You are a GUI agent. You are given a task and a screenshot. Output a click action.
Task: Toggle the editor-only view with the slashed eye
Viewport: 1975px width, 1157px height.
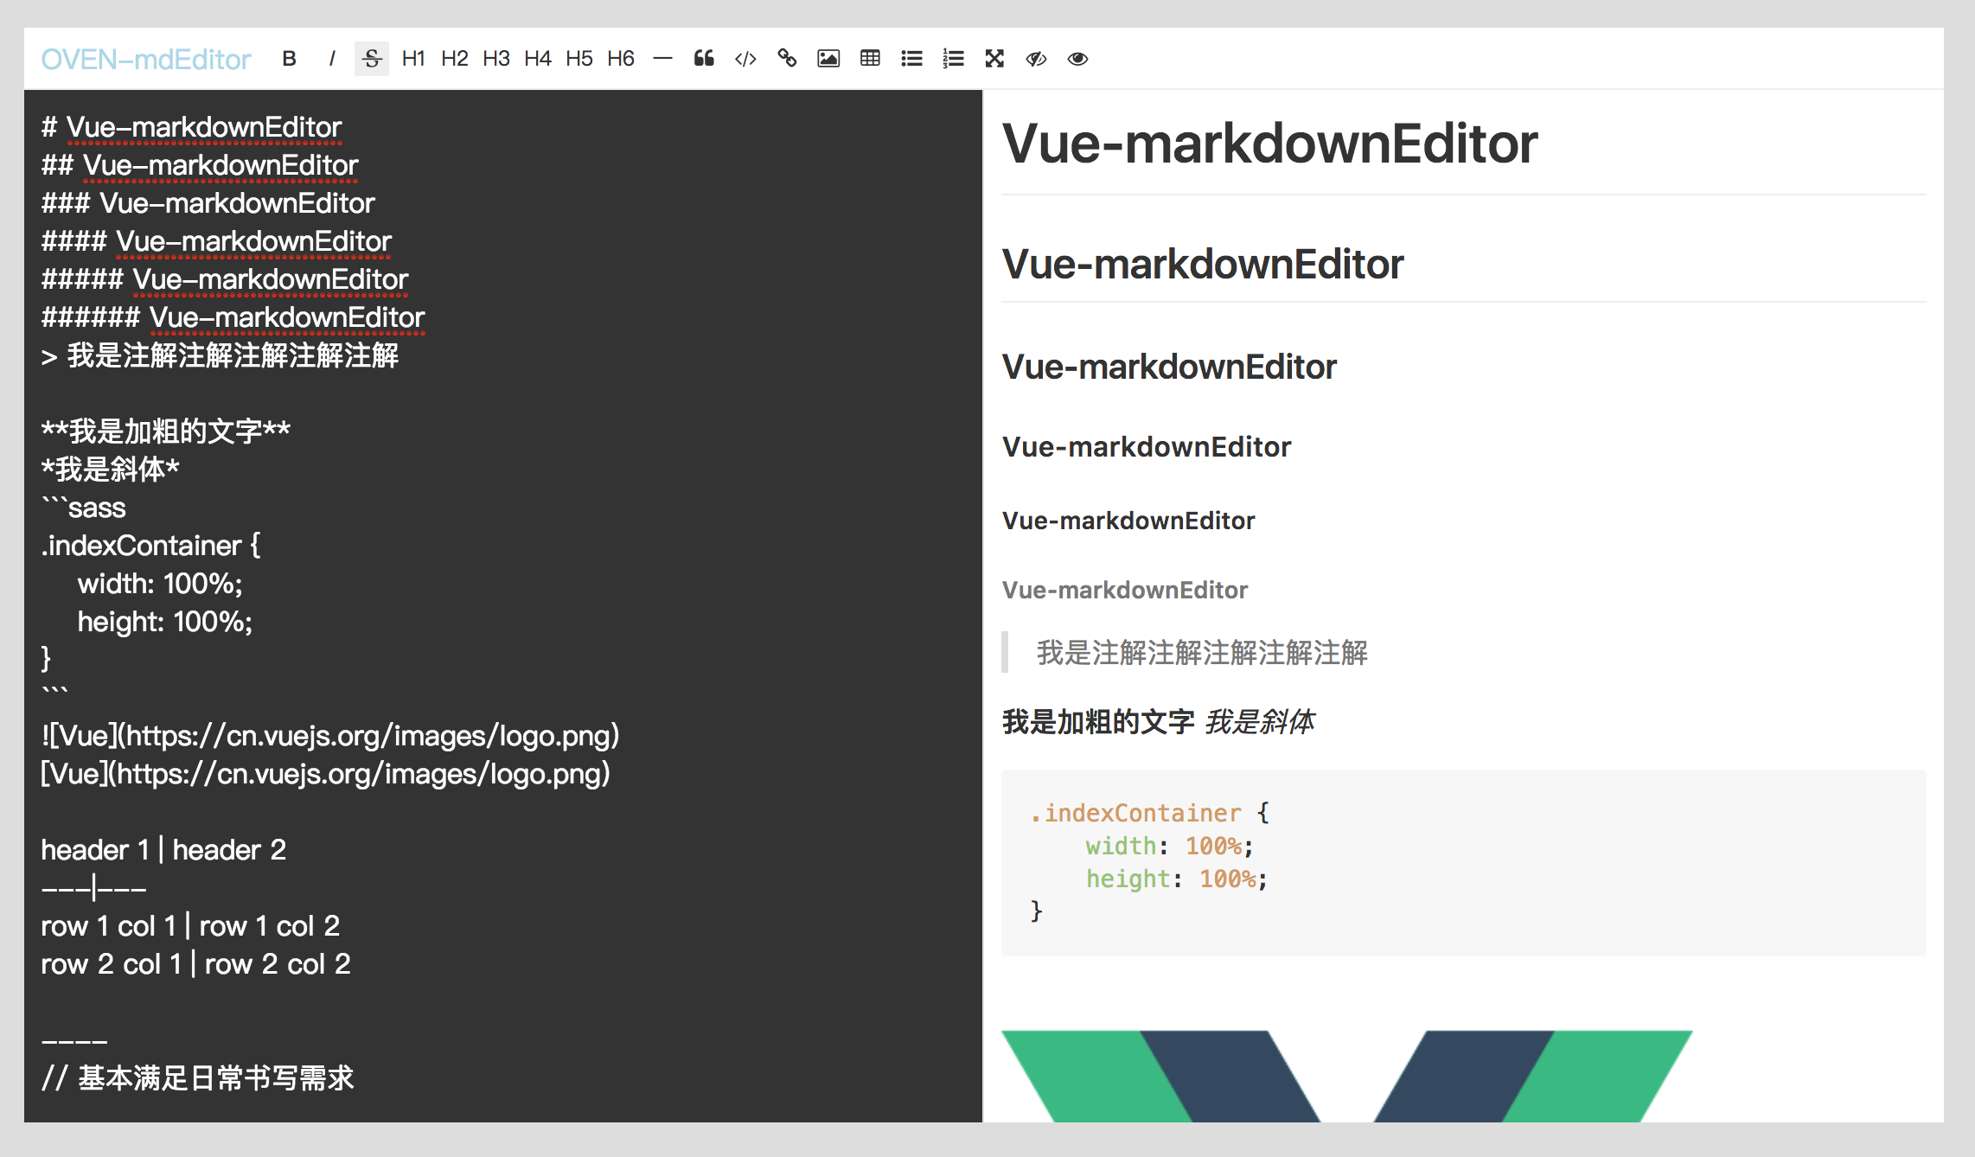coord(1036,58)
